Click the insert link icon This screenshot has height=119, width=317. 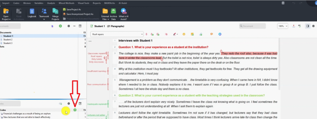pyautogui.click(x=201, y=34)
